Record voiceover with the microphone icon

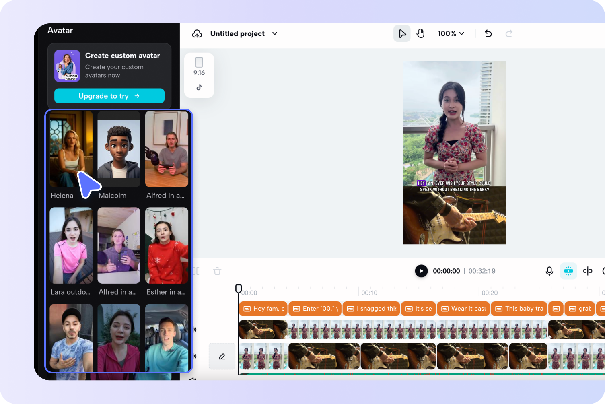[x=549, y=271]
